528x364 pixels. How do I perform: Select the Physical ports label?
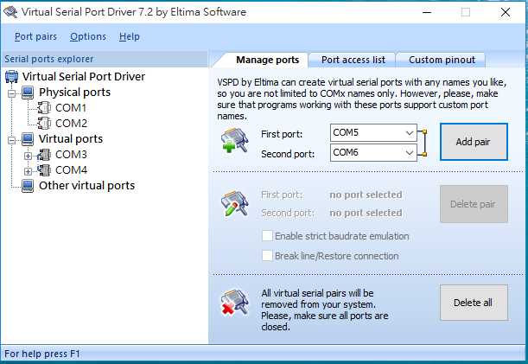75,93
